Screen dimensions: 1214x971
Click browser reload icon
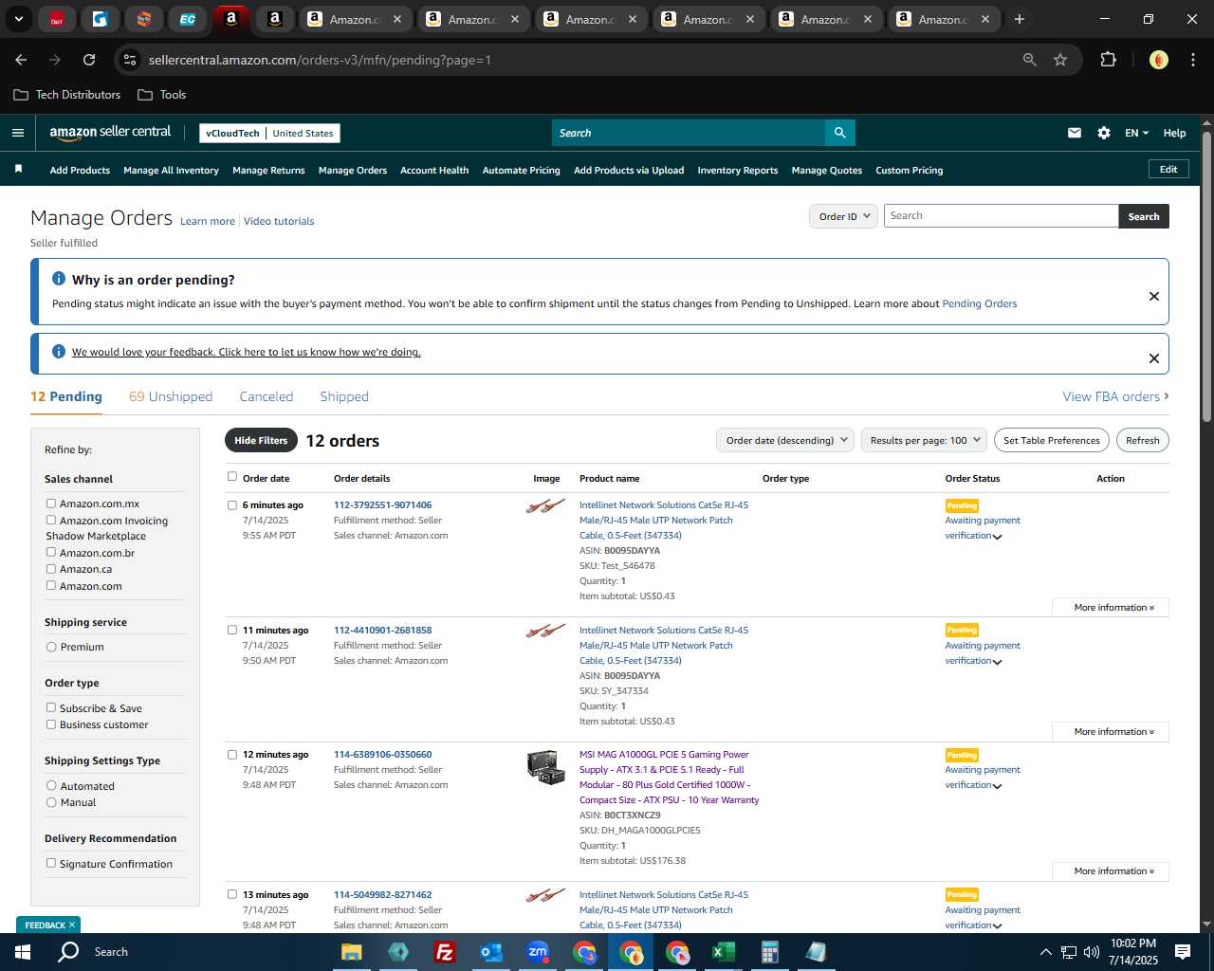click(x=89, y=60)
